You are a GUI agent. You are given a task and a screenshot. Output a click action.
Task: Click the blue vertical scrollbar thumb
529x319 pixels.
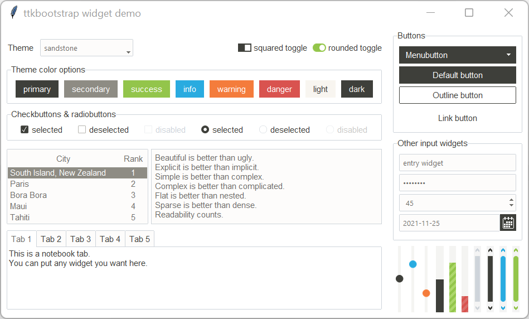click(503, 279)
